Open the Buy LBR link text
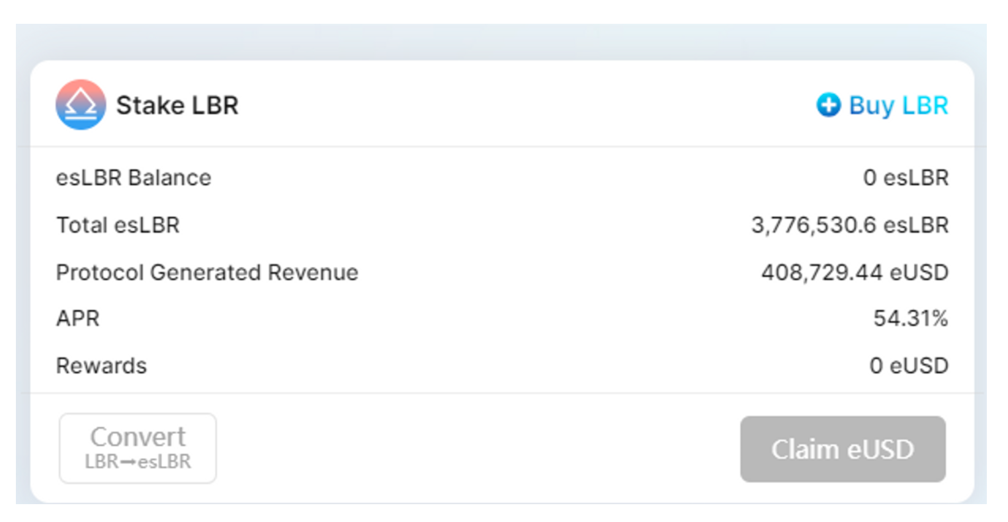Screen dimensions: 1008x522 coord(898,105)
